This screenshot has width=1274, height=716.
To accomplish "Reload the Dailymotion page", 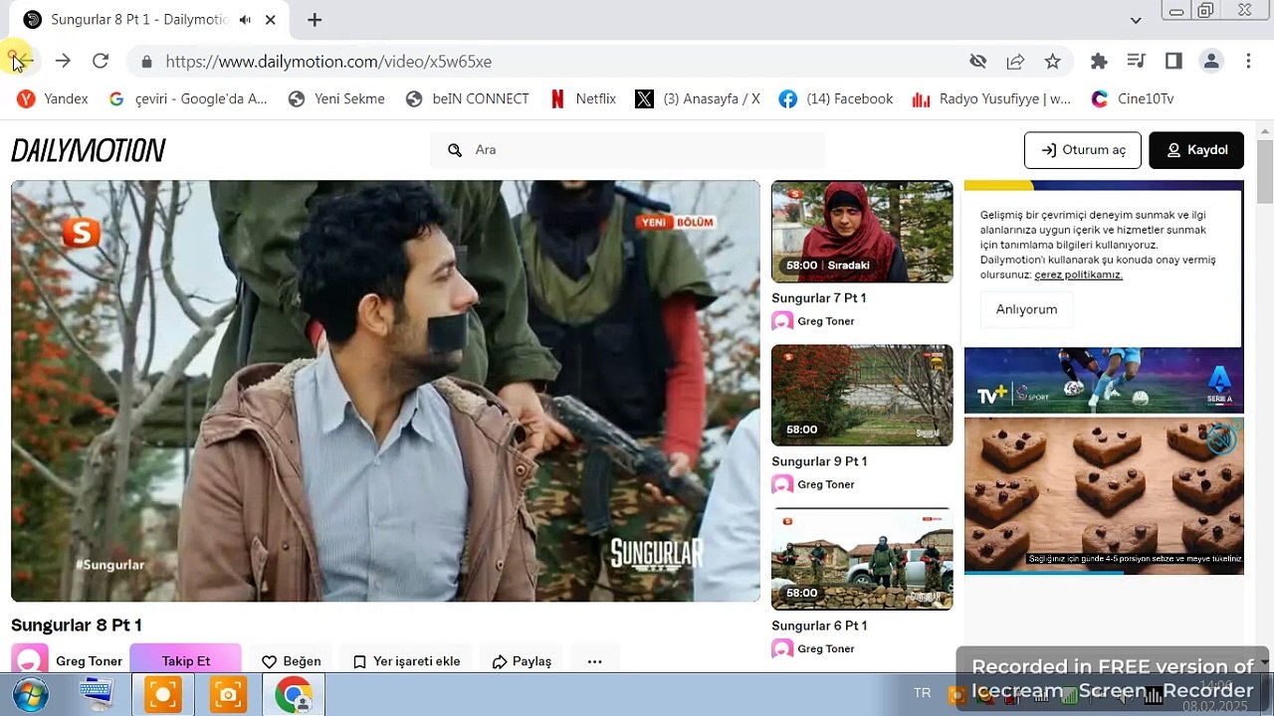I will [x=101, y=61].
